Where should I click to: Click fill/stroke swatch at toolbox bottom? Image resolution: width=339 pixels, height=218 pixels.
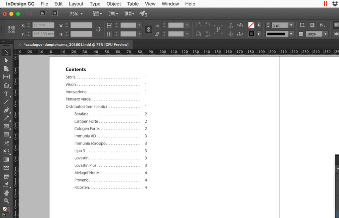coord(6,210)
